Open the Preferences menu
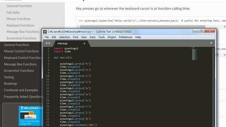The image size is (226, 127). [x=125, y=37]
